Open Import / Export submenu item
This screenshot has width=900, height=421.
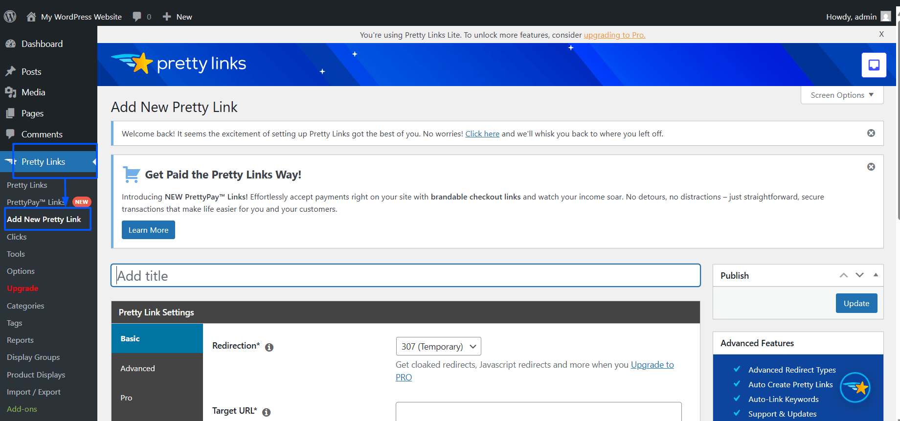34,392
